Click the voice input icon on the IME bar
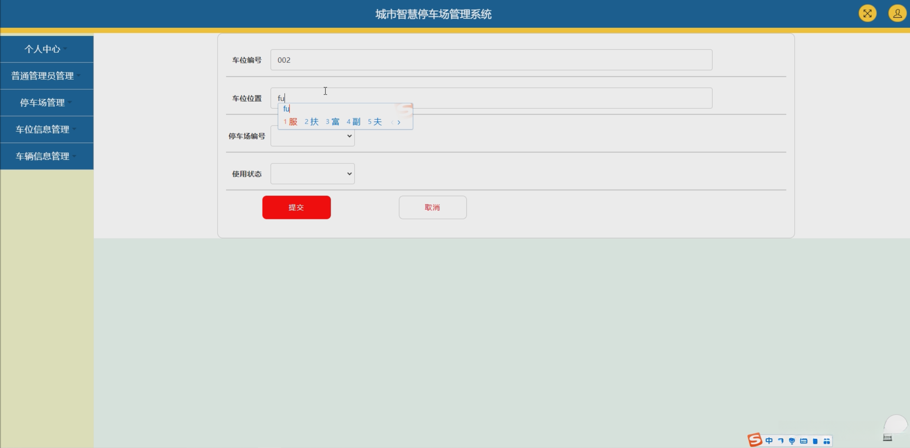Image resolution: width=910 pixels, height=448 pixels. (x=792, y=441)
